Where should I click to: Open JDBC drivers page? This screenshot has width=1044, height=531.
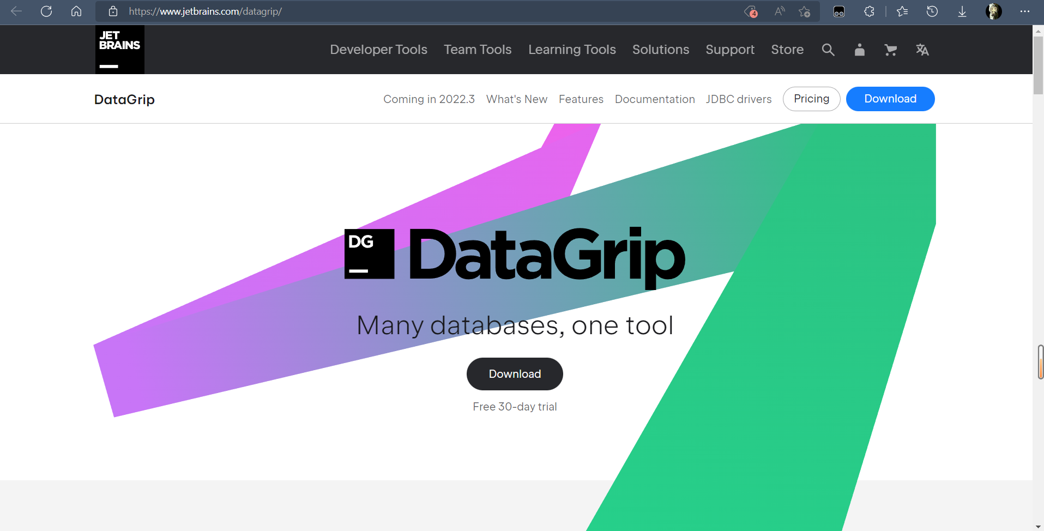click(x=739, y=99)
